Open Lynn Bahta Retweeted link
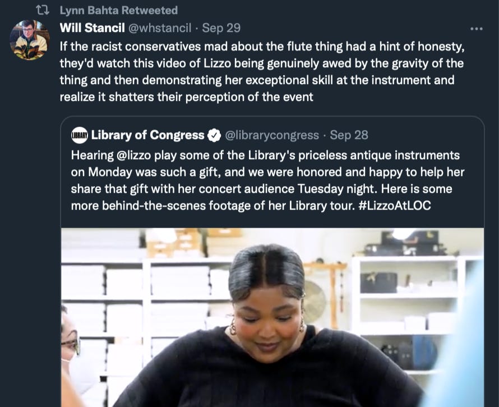The width and height of the screenshot is (499, 407). [119, 10]
